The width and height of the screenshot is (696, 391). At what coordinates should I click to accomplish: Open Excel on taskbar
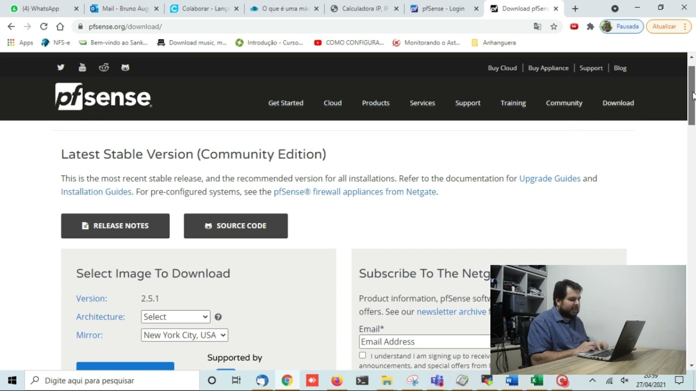537,381
